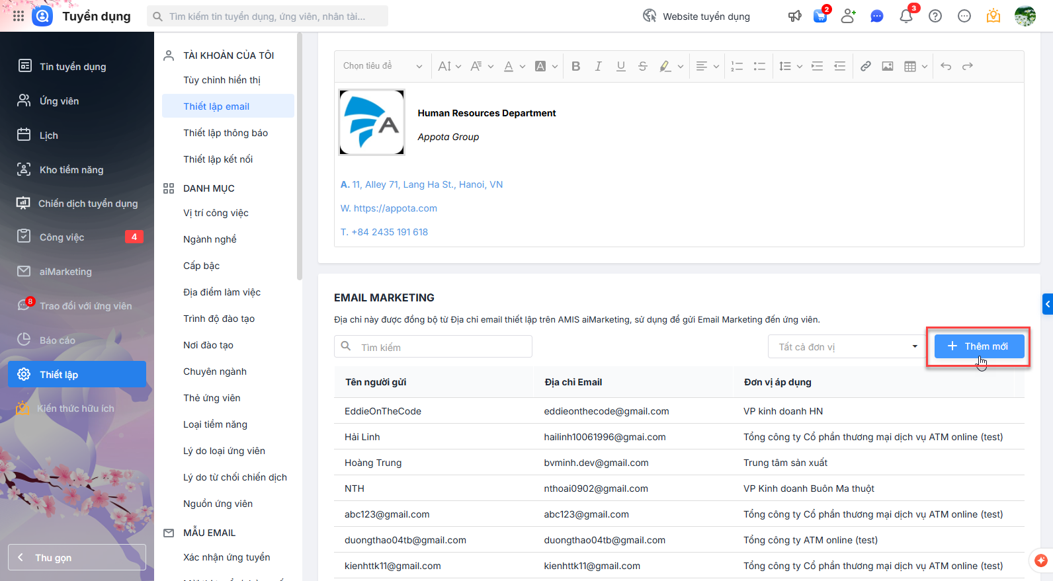Open the 'Website tuyển dụng' link
Screen dimensions: 1053x581
[x=697, y=17]
